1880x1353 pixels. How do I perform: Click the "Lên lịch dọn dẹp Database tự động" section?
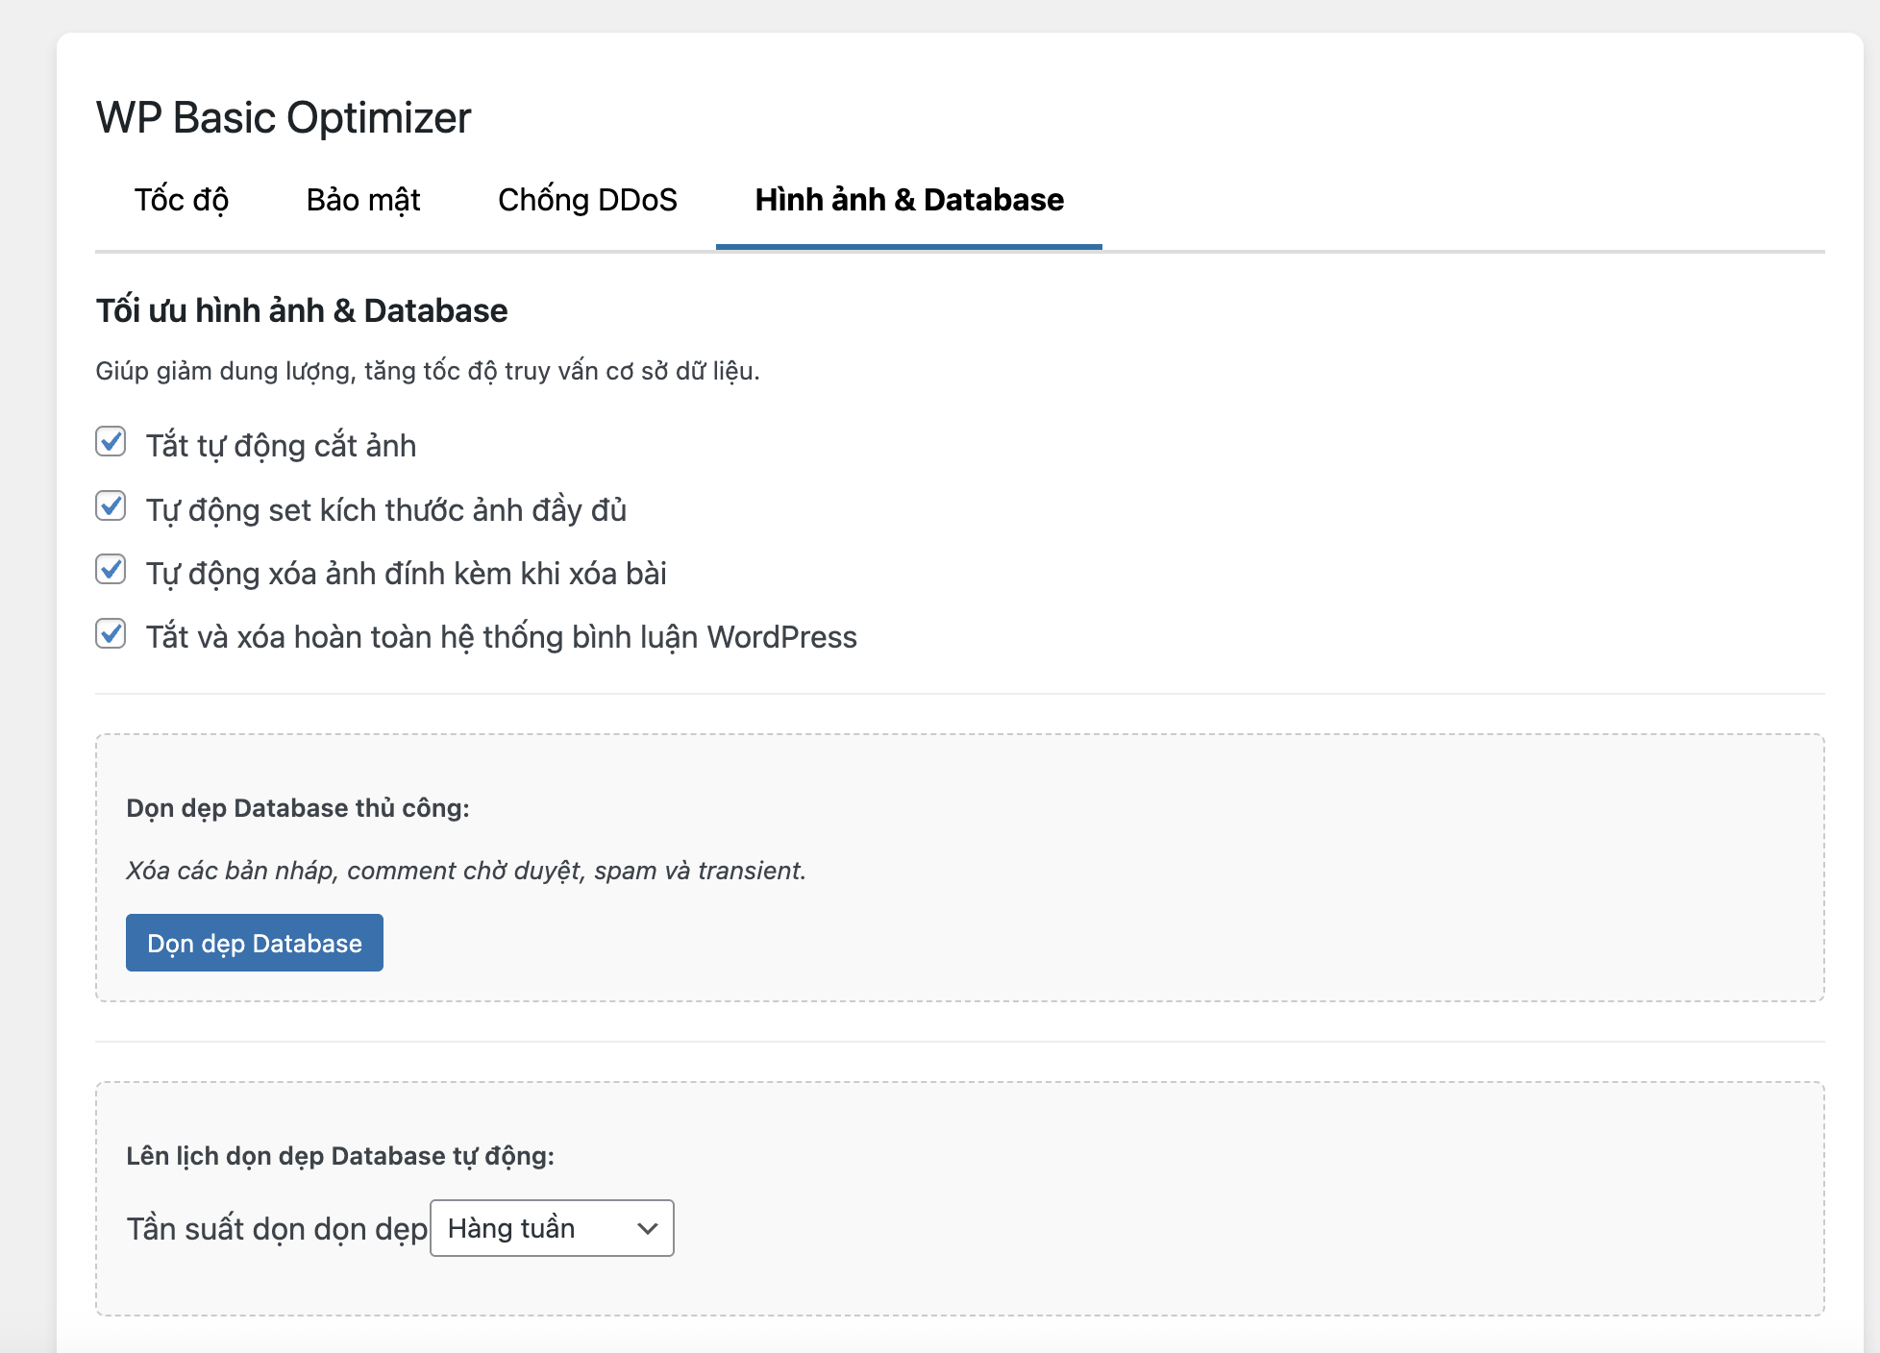coord(341,1155)
